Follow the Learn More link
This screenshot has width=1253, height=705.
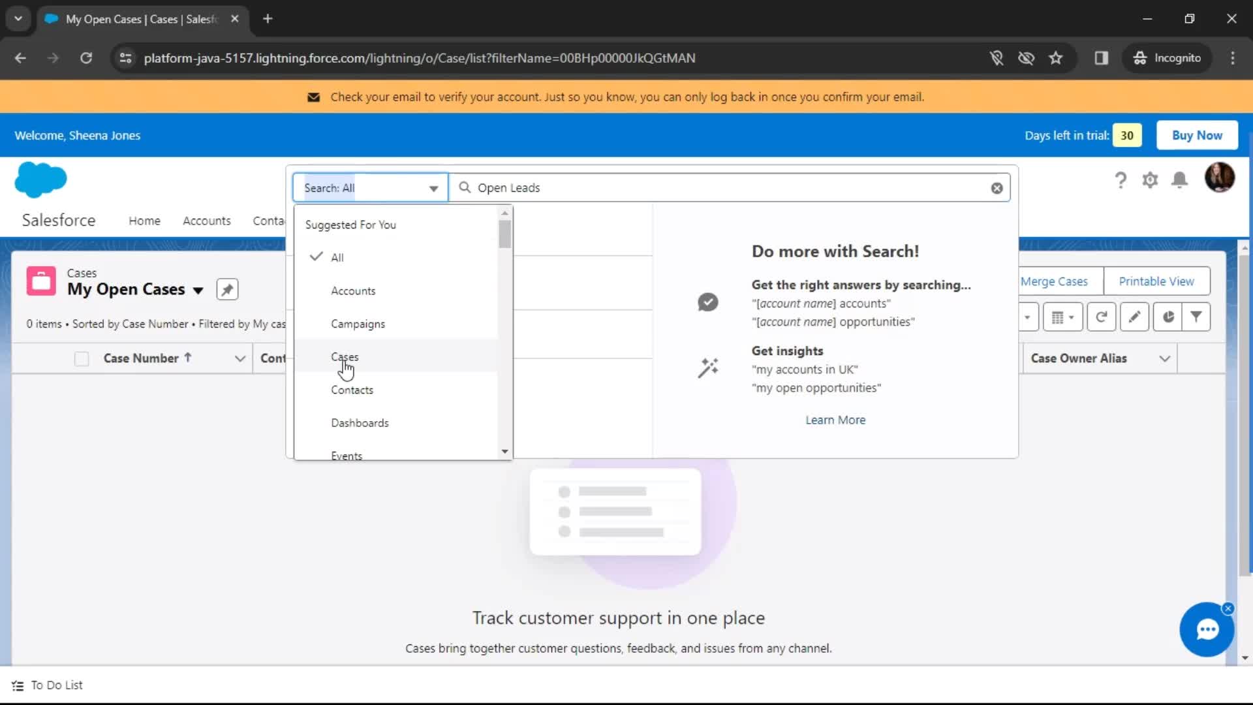[835, 420]
